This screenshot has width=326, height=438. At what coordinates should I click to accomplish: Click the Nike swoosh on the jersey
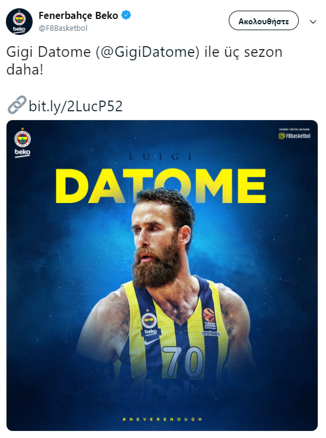(x=151, y=342)
